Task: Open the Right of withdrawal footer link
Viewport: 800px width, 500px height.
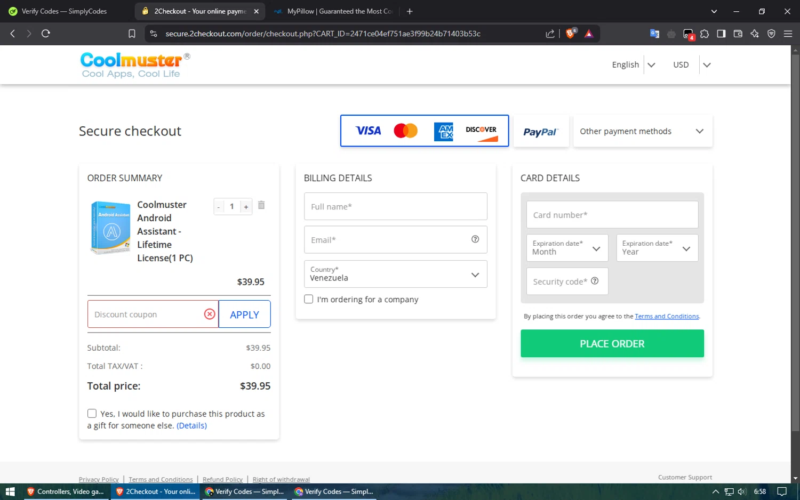Action: (281, 480)
